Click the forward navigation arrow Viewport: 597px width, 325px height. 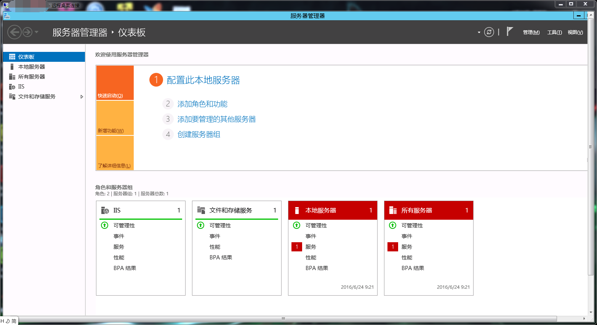pyautogui.click(x=27, y=32)
